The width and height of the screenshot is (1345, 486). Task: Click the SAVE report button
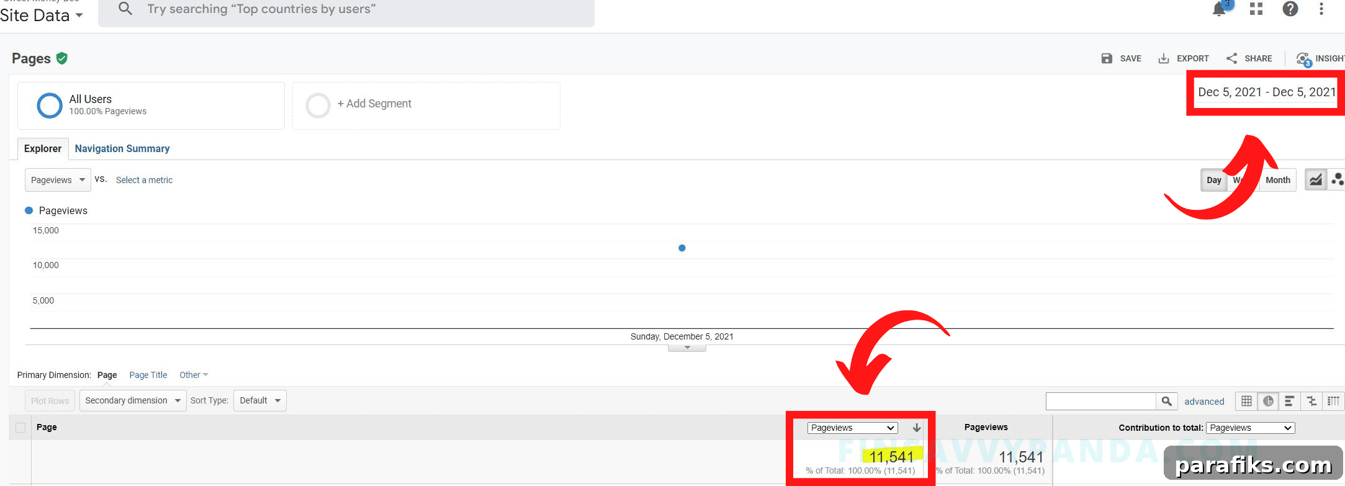point(1122,58)
